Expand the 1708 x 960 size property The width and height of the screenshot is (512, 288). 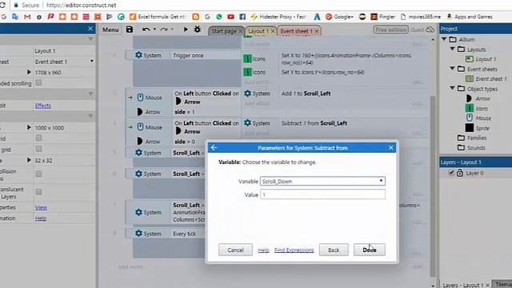[x=29, y=72]
